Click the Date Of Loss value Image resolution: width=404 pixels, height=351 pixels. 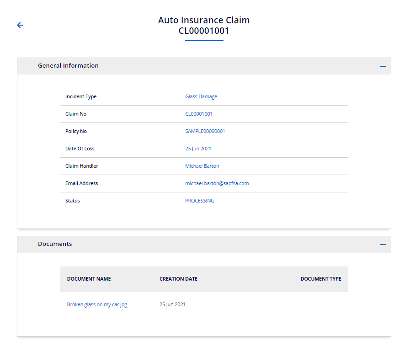pos(198,149)
